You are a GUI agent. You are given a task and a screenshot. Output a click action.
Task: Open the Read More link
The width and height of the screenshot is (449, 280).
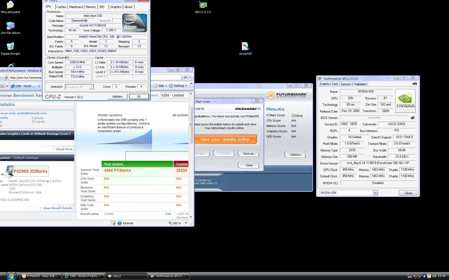point(64,149)
